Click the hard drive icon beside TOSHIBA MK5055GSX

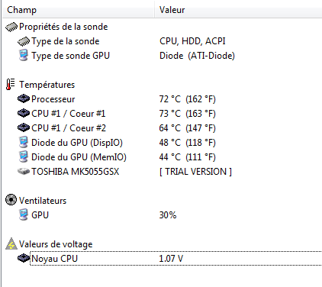24,172
